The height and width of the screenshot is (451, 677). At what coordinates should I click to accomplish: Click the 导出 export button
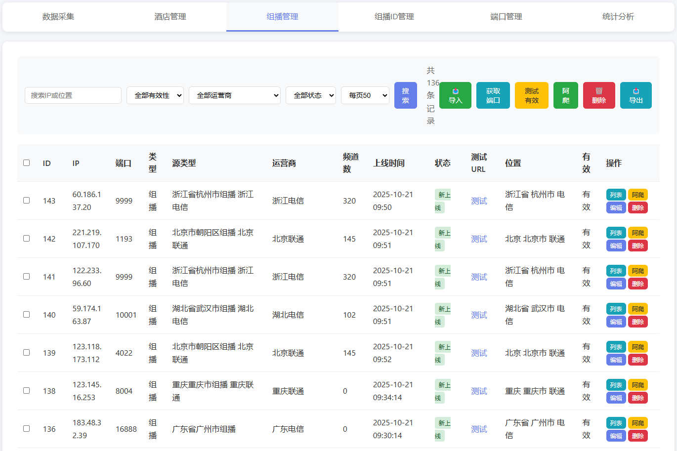coord(635,95)
